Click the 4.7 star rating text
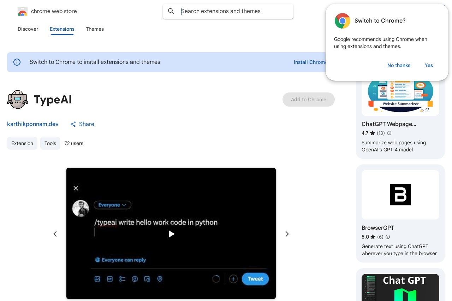 [x=365, y=133]
